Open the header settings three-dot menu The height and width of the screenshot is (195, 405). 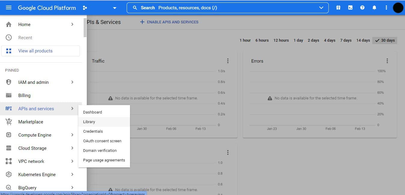click(x=386, y=8)
